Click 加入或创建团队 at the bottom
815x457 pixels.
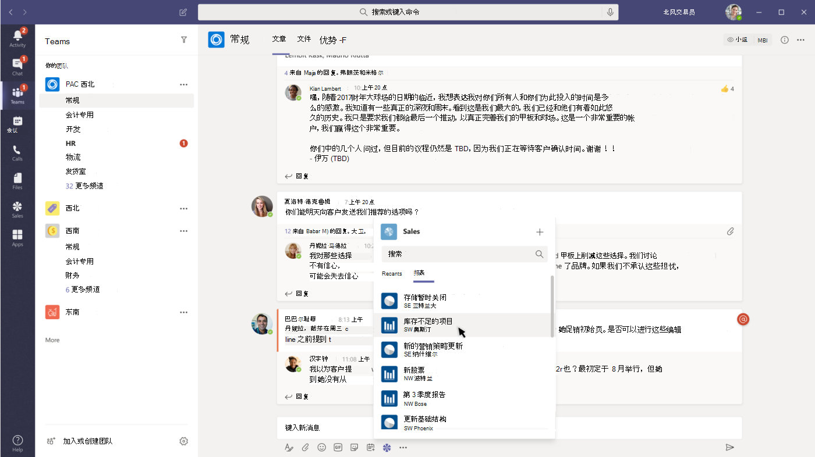click(x=88, y=441)
